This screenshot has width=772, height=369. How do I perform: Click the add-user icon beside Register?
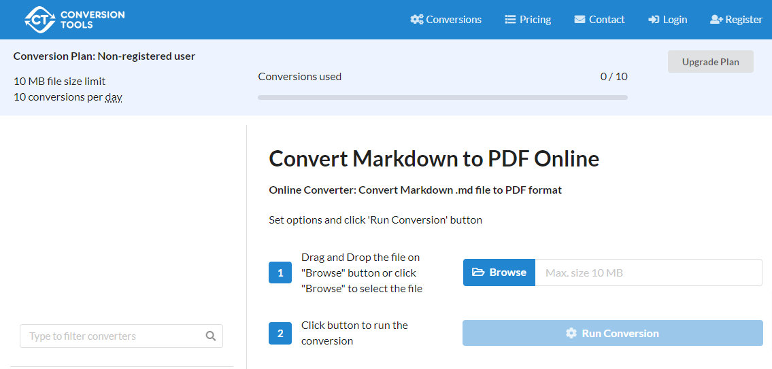point(716,20)
